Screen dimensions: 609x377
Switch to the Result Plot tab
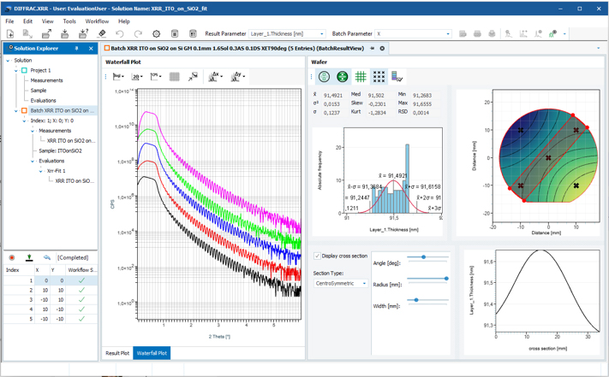click(117, 353)
